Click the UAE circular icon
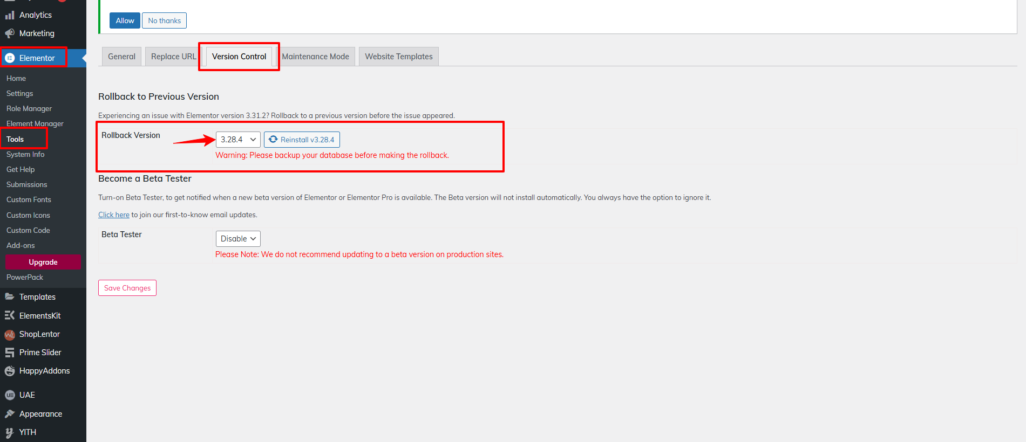 (x=10, y=395)
